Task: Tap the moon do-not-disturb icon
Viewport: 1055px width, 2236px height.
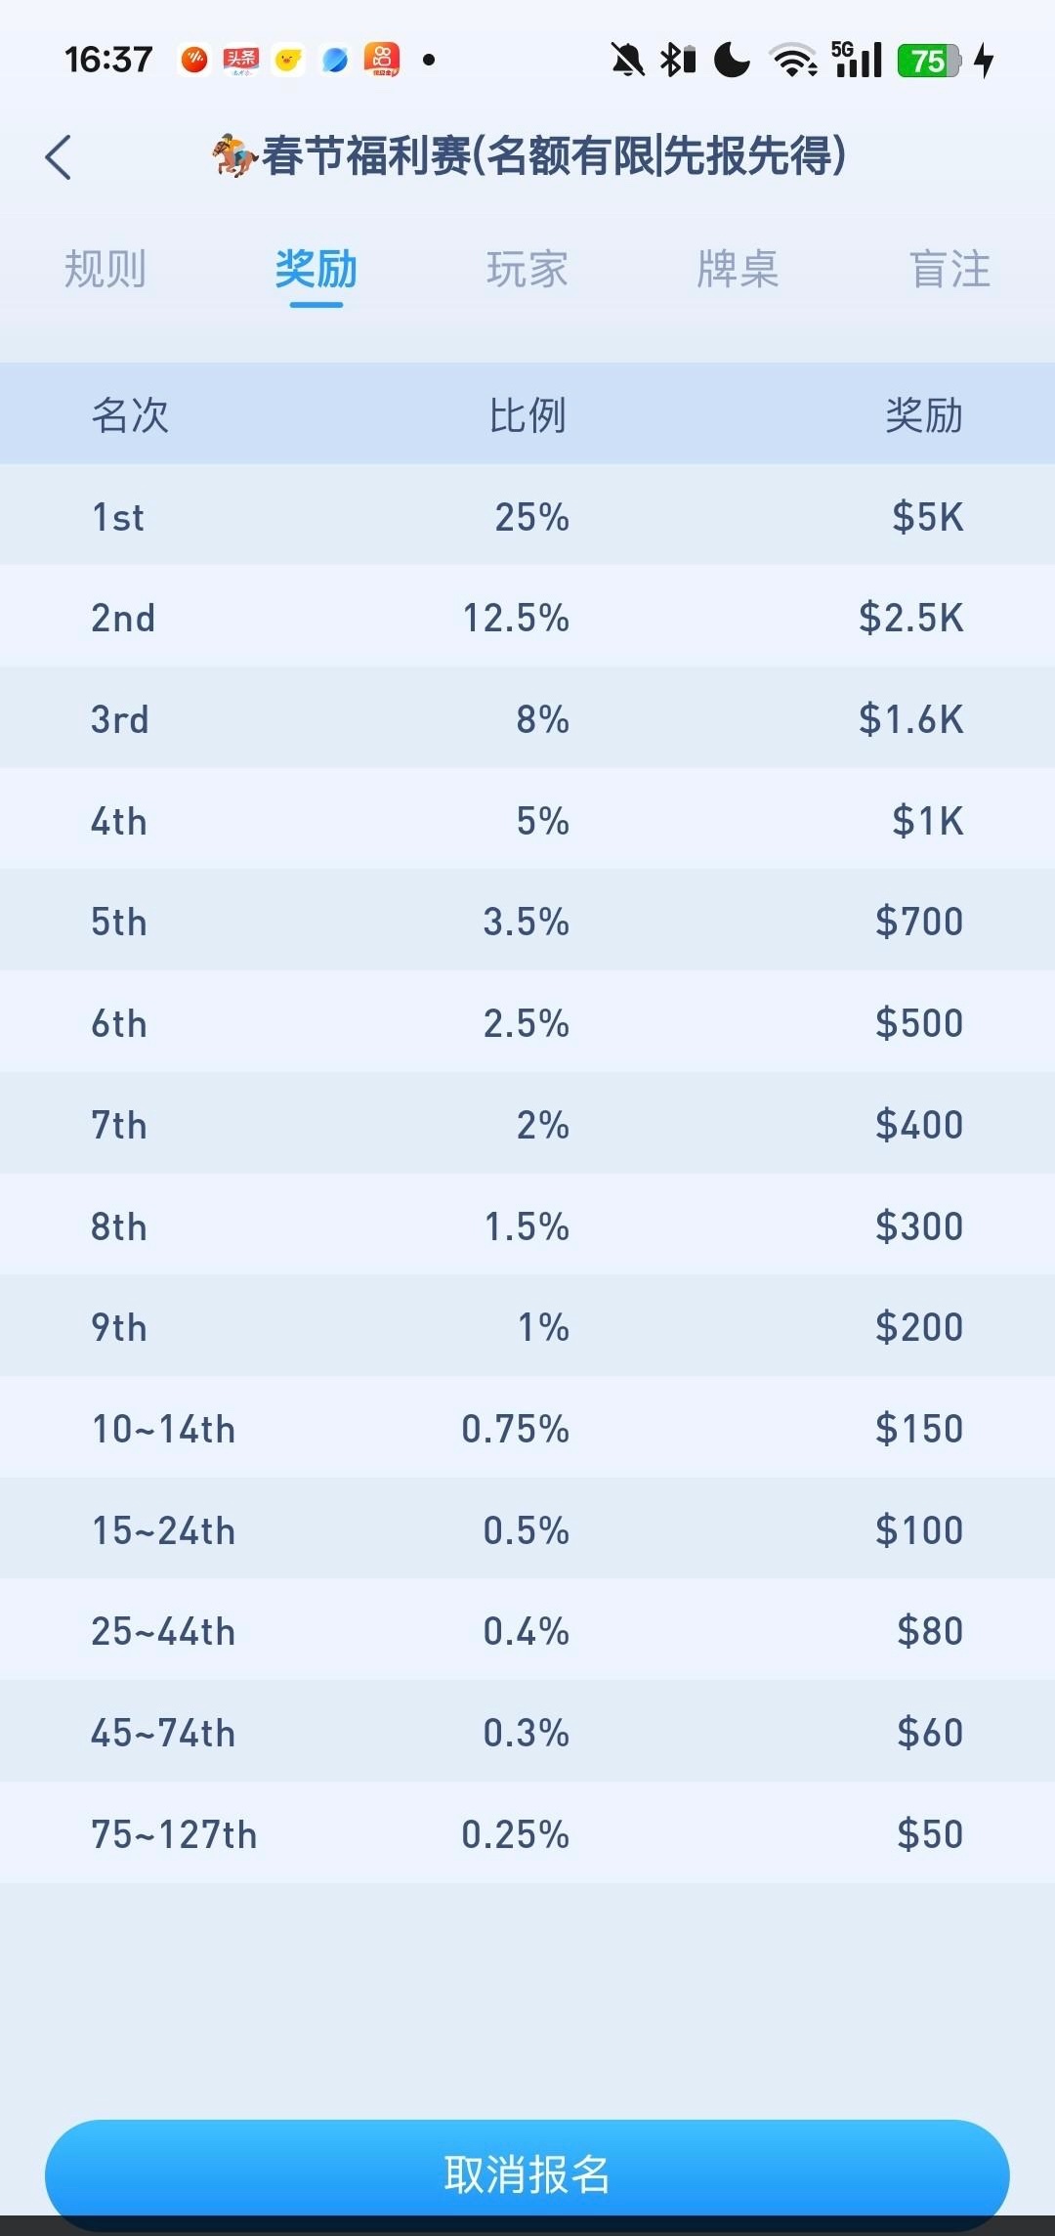Action: [732, 61]
